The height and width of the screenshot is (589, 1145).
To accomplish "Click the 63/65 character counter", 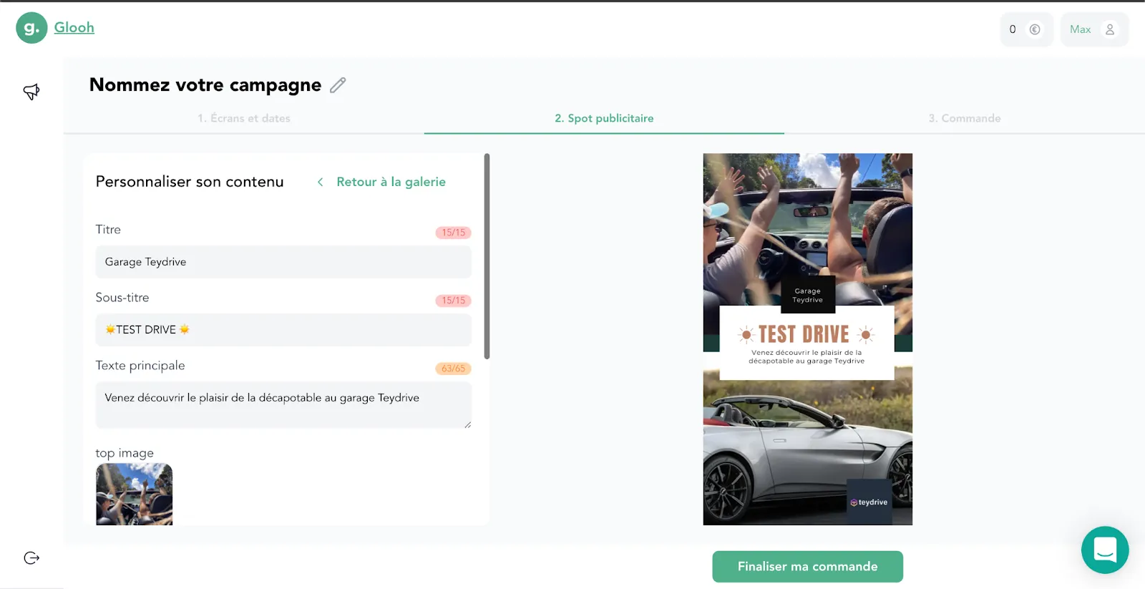I will [454, 369].
